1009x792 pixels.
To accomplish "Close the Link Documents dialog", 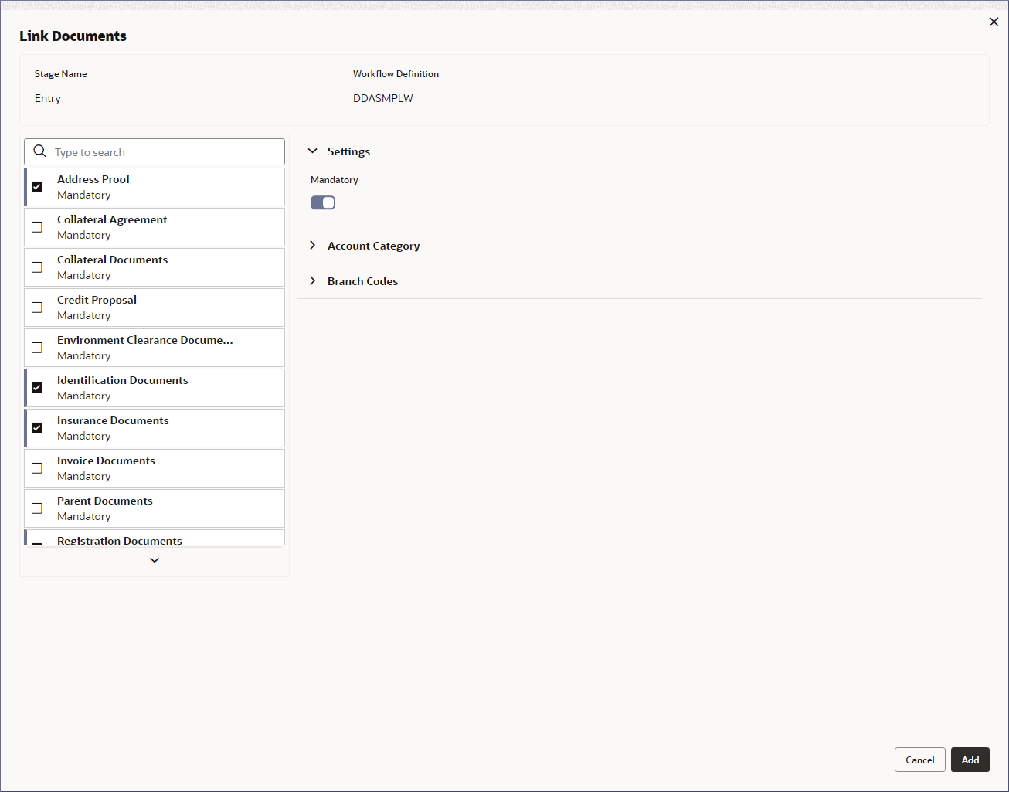I will pos(994,22).
